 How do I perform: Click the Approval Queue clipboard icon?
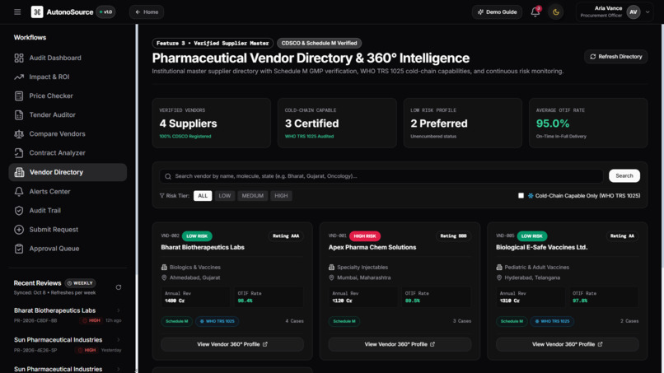click(x=19, y=249)
